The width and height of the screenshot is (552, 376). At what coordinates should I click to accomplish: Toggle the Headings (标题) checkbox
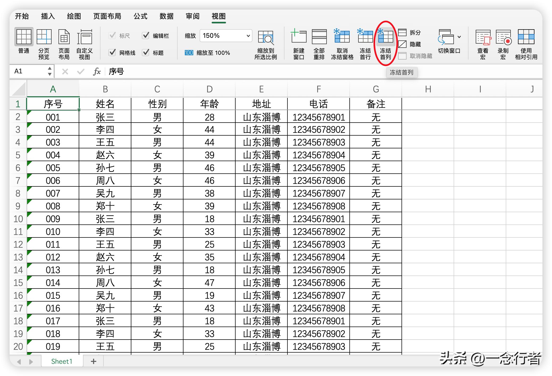[146, 52]
